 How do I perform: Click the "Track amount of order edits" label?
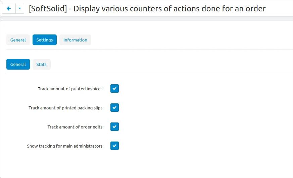(76, 127)
